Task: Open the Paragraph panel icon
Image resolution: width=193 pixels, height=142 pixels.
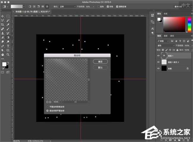Action: pos(153,33)
